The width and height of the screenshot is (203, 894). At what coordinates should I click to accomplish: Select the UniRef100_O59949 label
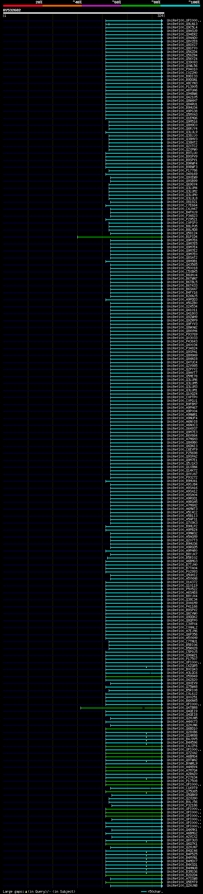point(182,676)
